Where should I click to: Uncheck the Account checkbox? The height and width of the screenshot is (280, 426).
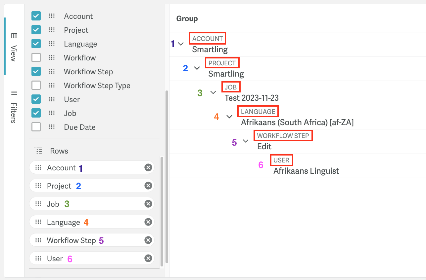pos(36,16)
